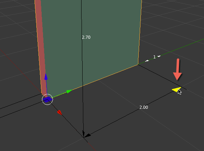This screenshot has height=151, width=204.
Task: Click the blue square at wall origin
Action: click(47, 100)
